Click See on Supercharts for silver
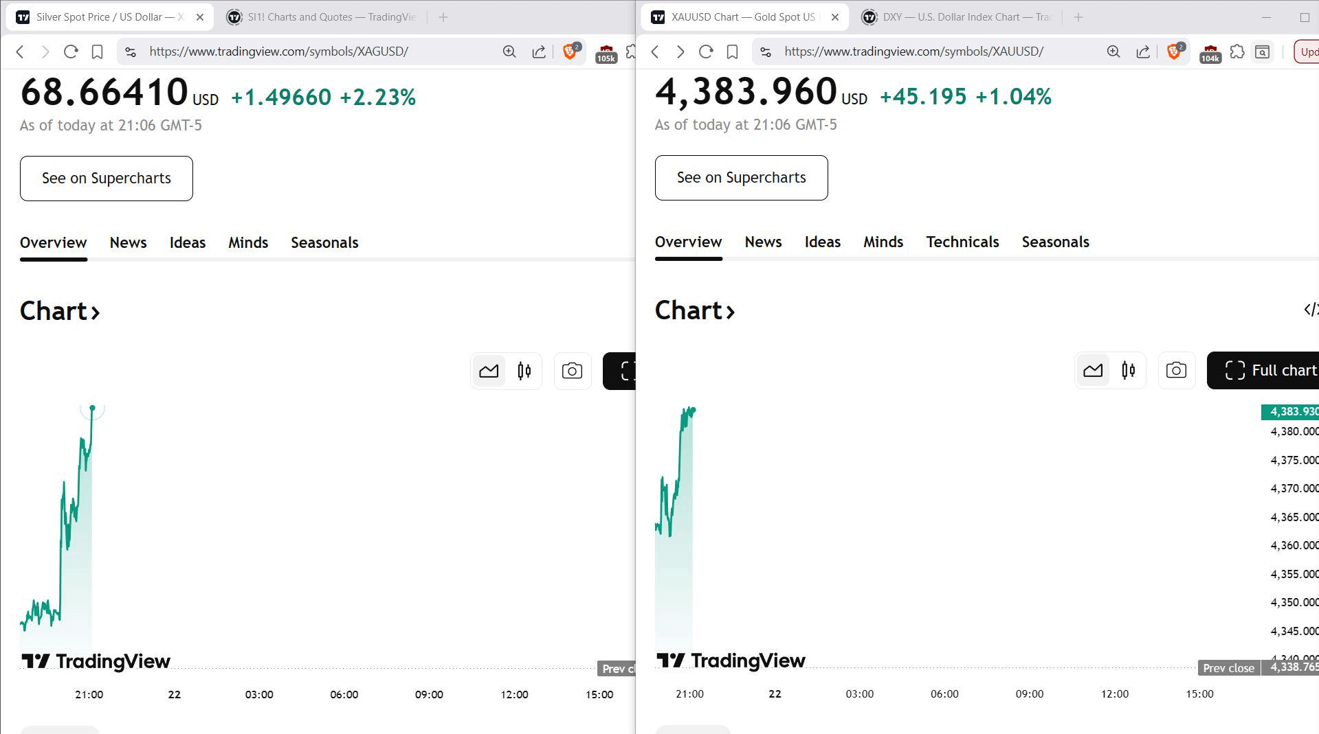 pyautogui.click(x=107, y=179)
